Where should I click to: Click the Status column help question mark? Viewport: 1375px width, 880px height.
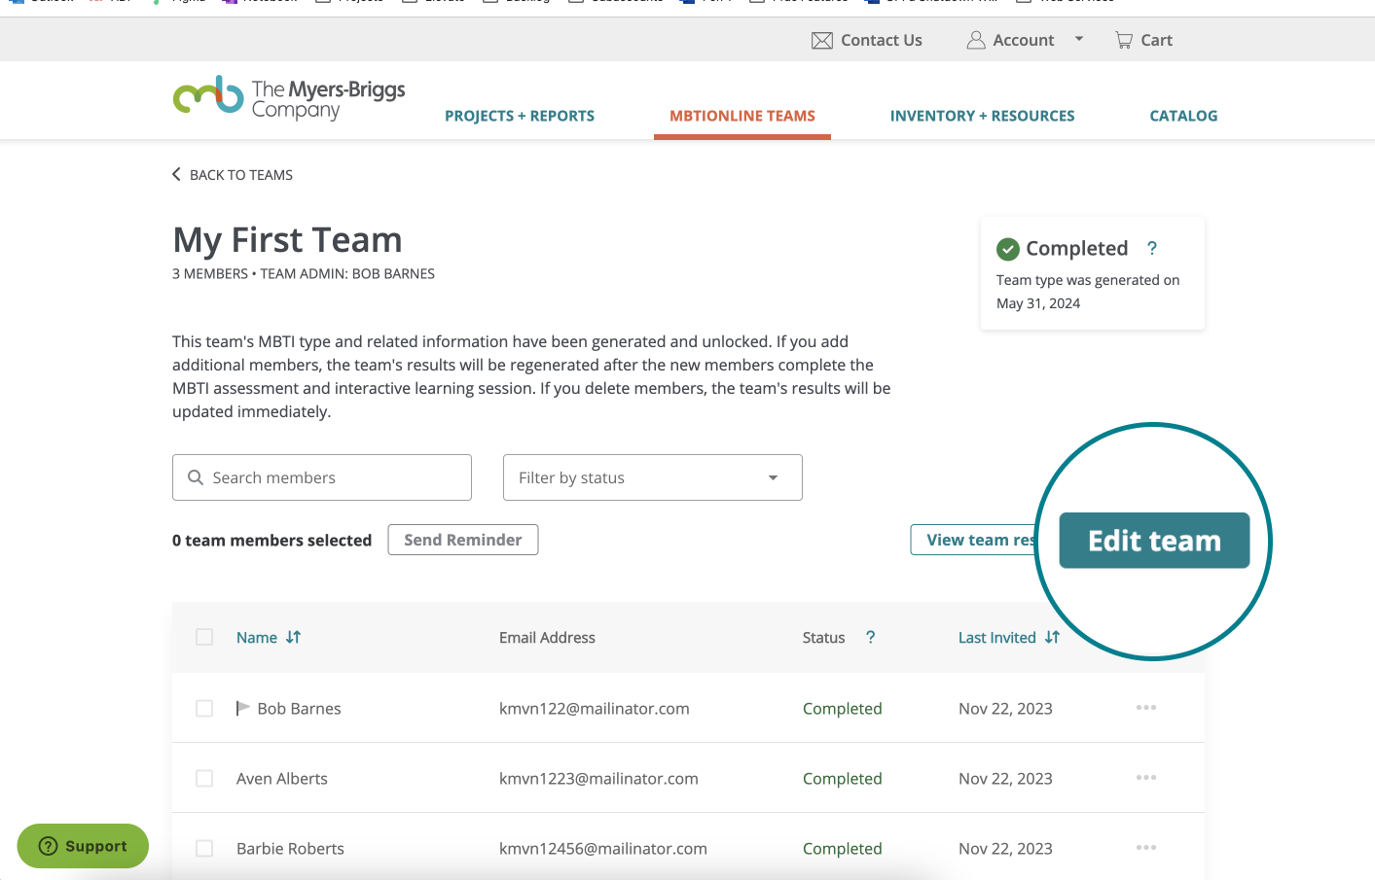click(x=870, y=637)
